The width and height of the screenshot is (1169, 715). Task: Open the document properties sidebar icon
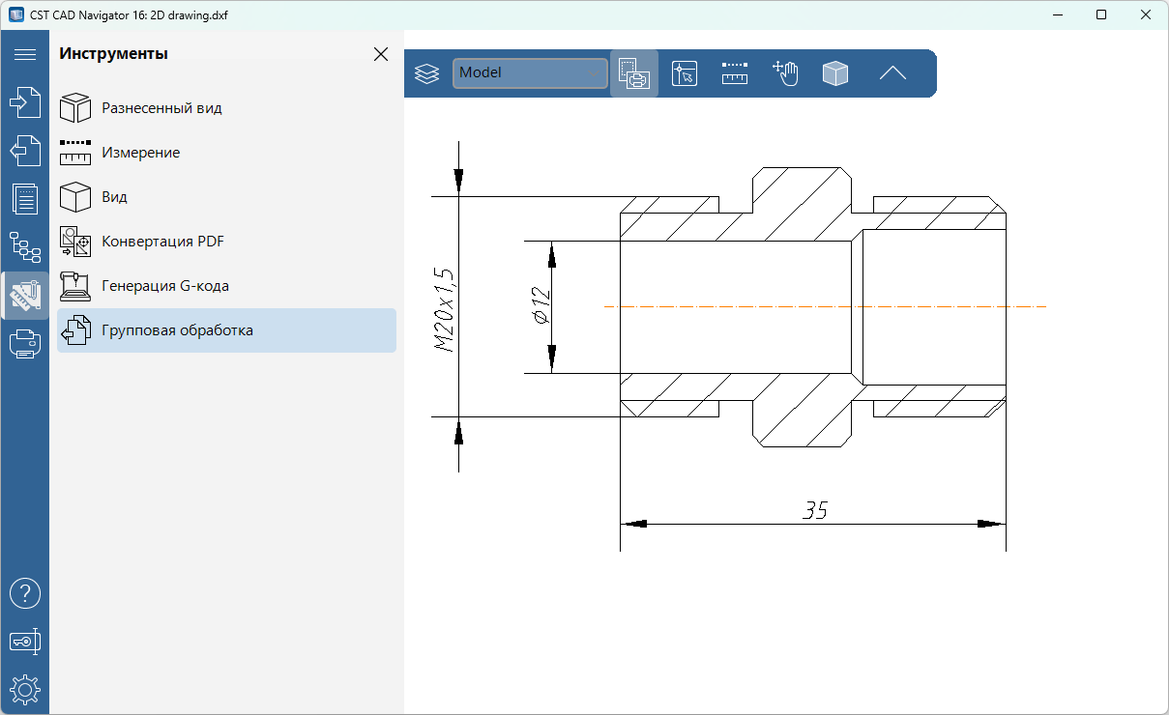click(x=24, y=198)
